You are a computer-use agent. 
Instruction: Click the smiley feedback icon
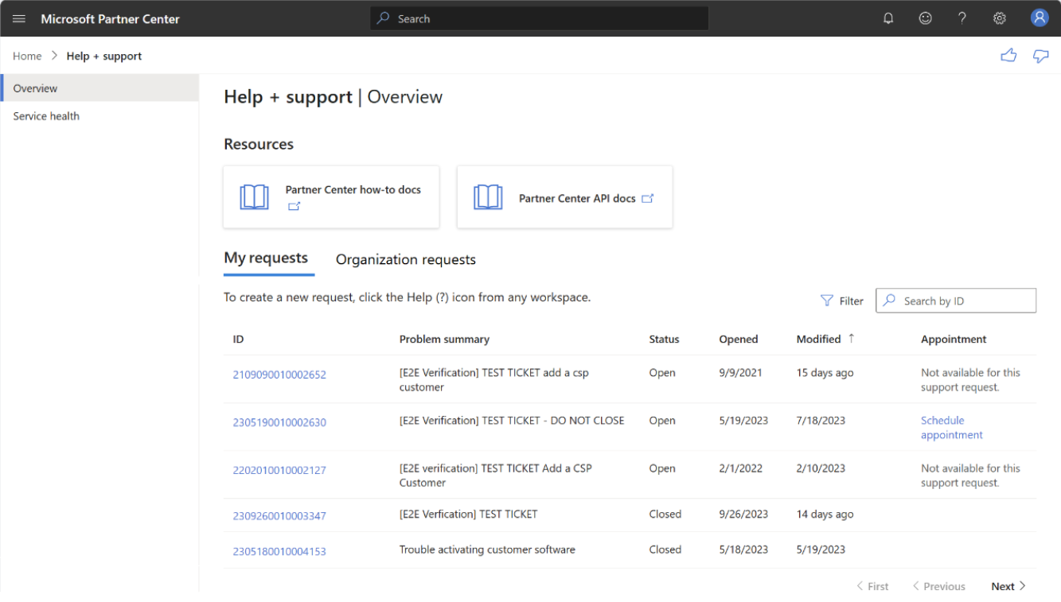(925, 18)
